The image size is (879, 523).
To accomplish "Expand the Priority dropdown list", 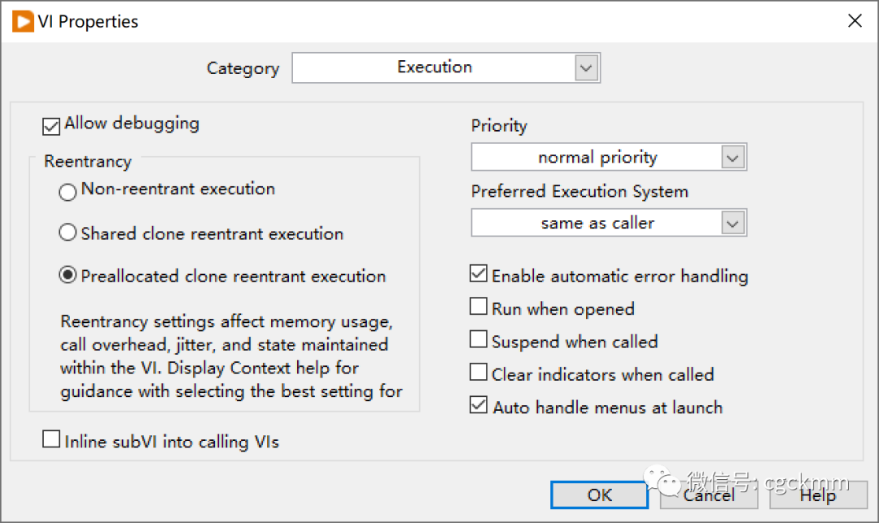I will pos(732,157).
